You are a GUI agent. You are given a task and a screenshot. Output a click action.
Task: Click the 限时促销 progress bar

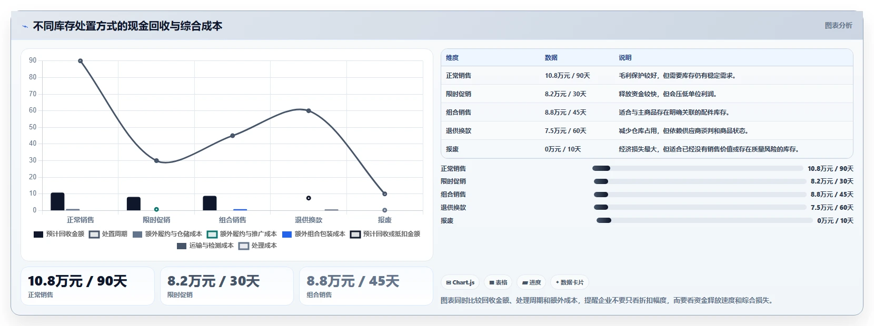pos(700,181)
